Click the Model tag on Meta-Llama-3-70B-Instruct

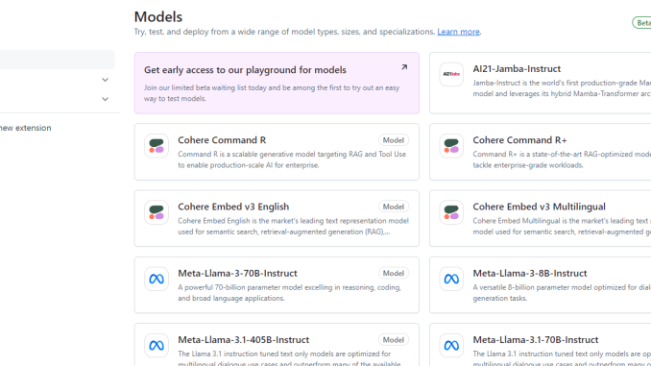pos(393,274)
